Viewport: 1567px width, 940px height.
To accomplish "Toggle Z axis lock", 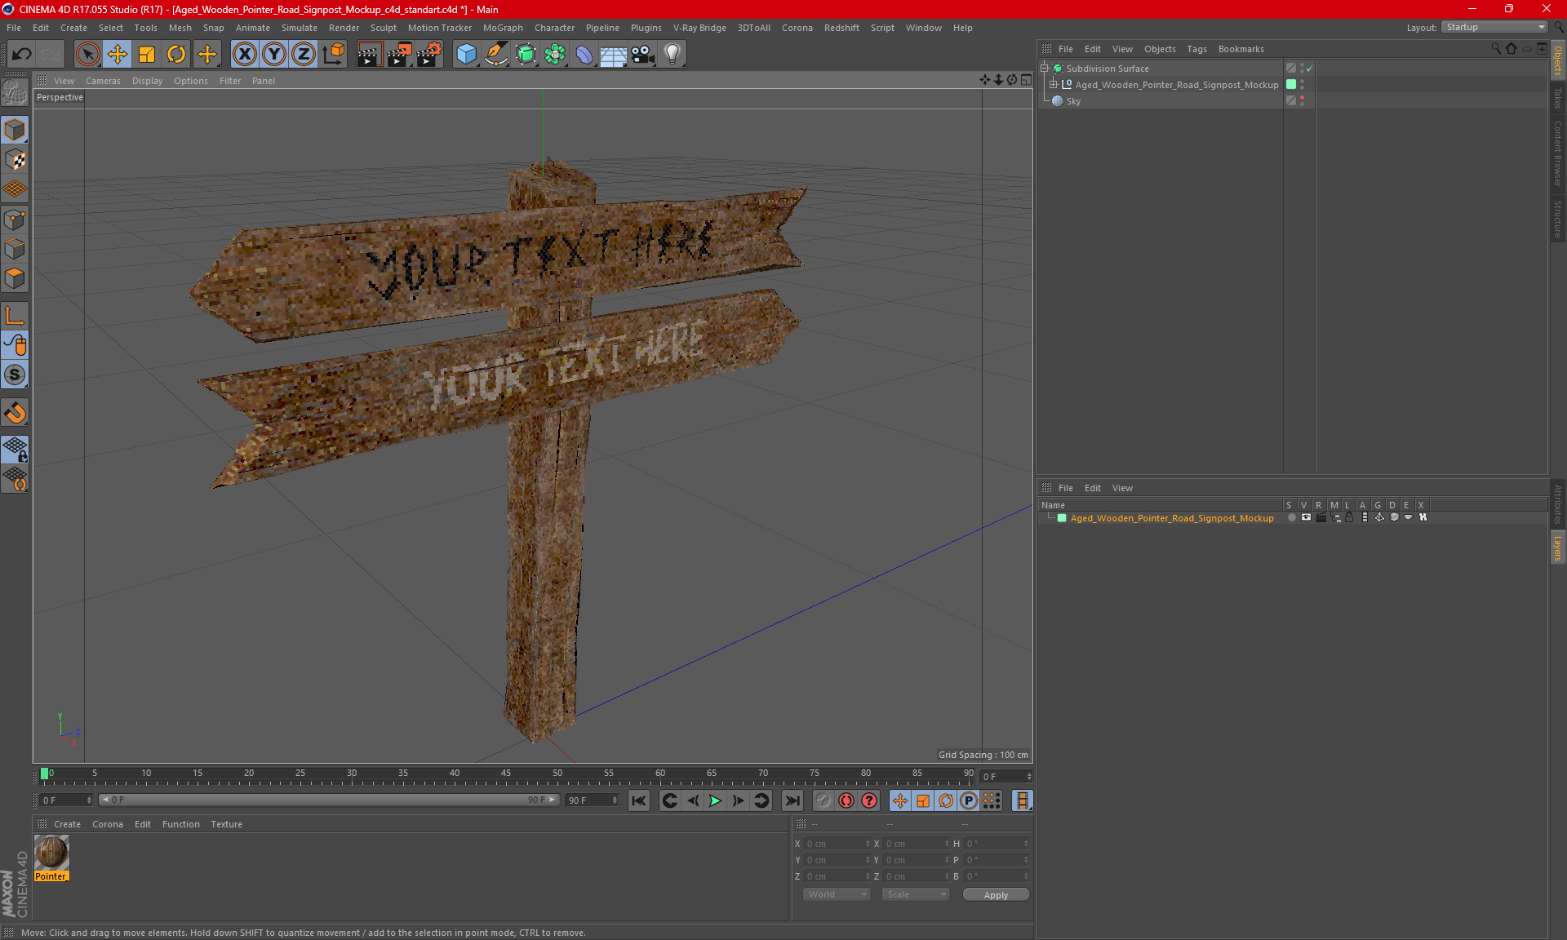I will click(x=304, y=54).
